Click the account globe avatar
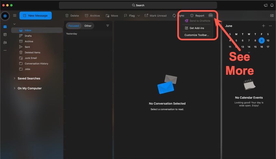The image size is (276, 159). (5, 16)
